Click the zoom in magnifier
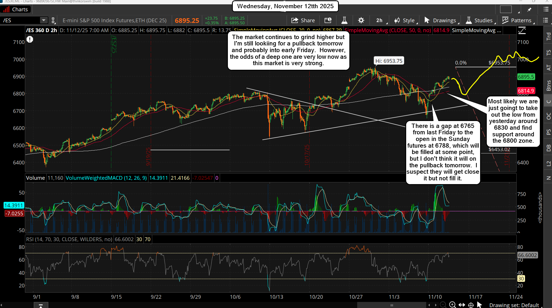This screenshot has height=308, width=552. tap(452, 305)
